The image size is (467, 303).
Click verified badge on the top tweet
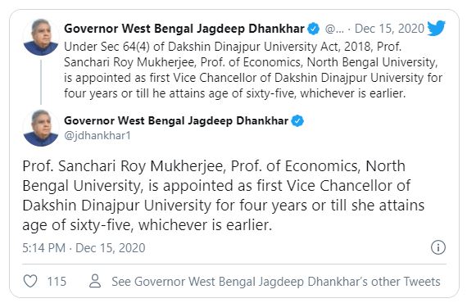tap(313, 29)
